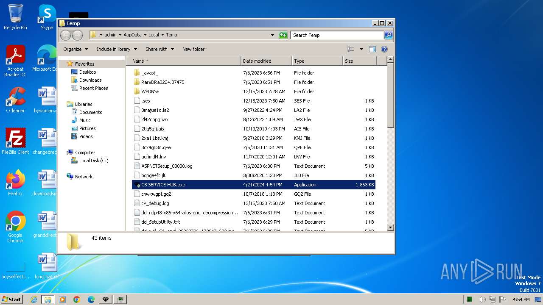Open the Documents library
Image resolution: width=543 pixels, height=305 pixels.
coord(90,112)
